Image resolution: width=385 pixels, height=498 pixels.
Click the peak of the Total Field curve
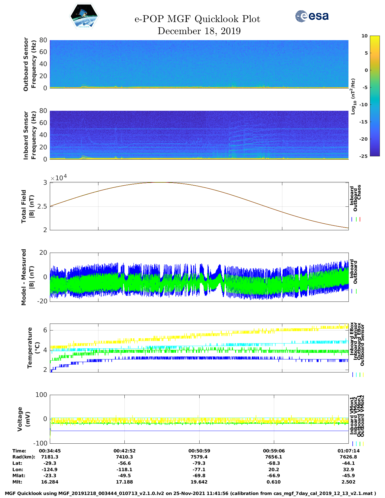[x=162, y=182]
